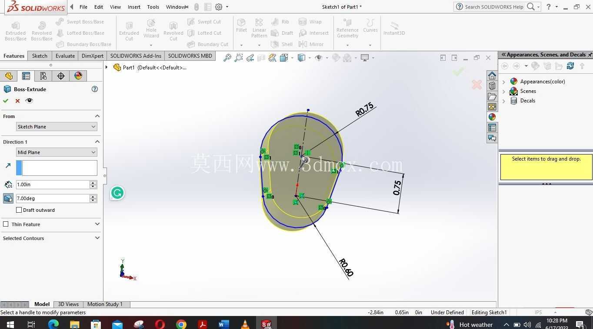Click the R0.75 radius dimension

[364, 109]
